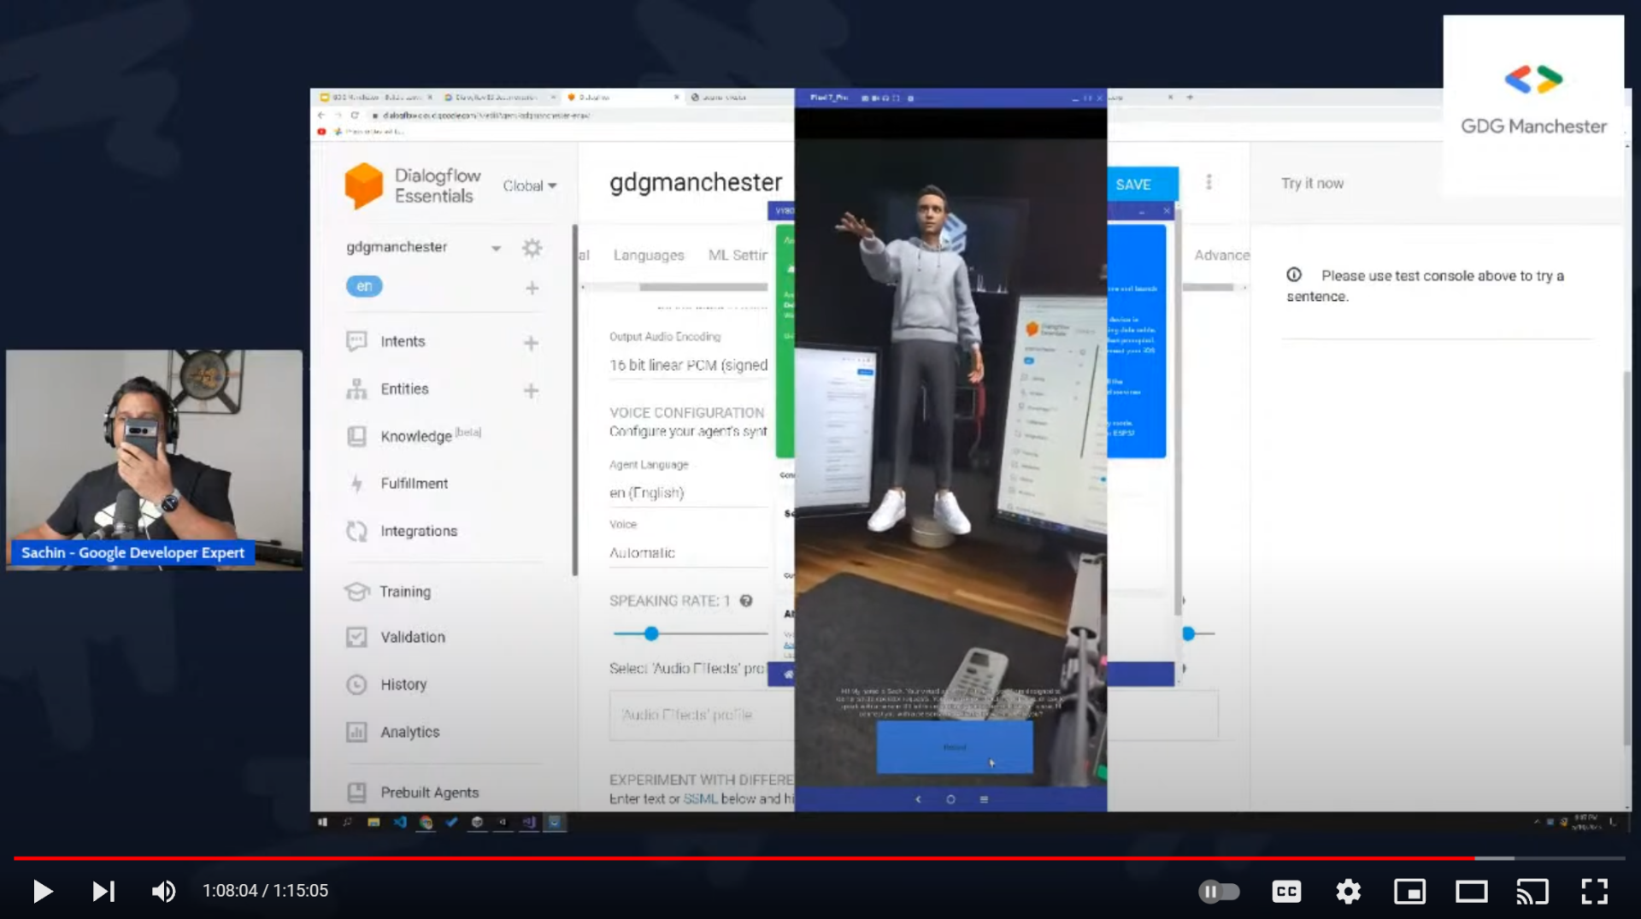Click the browser address bar
This screenshot has height=919, width=1641.
tap(485, 115)
